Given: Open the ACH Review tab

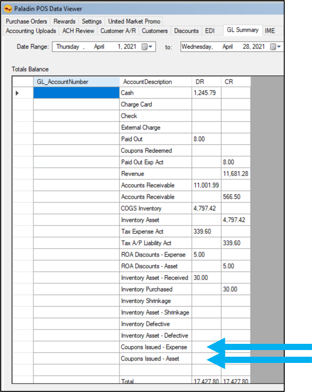Looking at the screenshot, I should [x=78, y=31].
